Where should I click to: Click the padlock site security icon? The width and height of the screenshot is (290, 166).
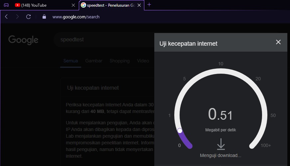pyautogui.click(x=44, y=17)
